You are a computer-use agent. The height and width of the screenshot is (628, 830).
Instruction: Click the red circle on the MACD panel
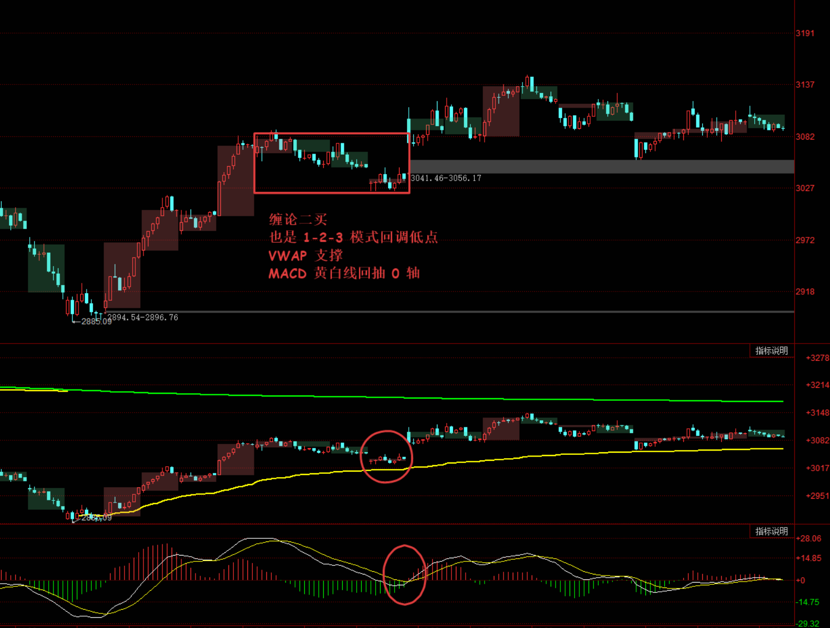404,546
